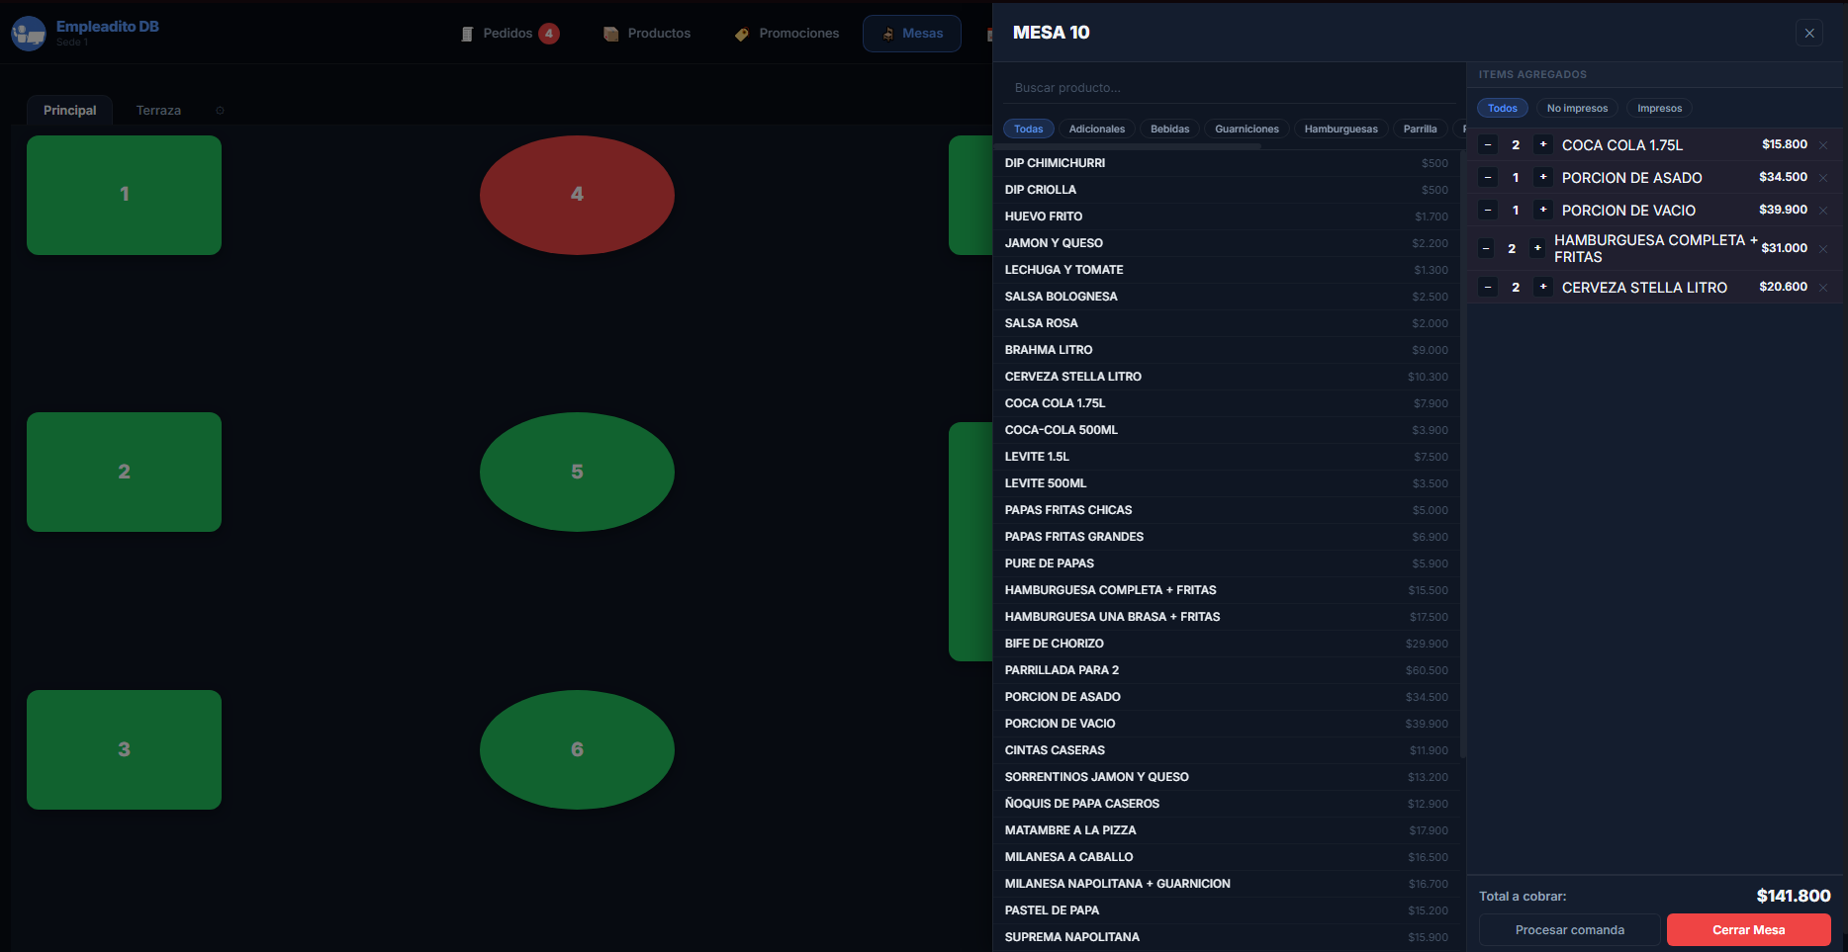
Task: Delete PORCION DE VACIO from the order
Action: click(x=1822, y=211)
